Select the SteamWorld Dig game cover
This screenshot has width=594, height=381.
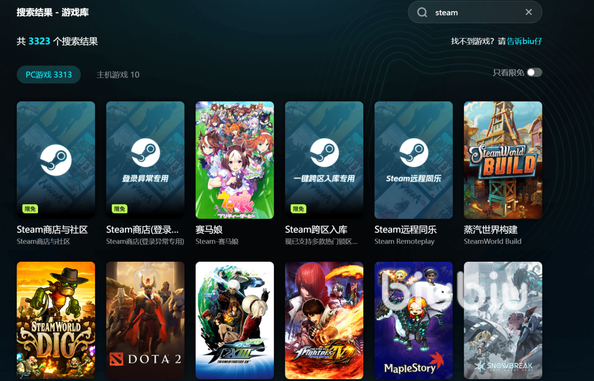click(56, 320)
